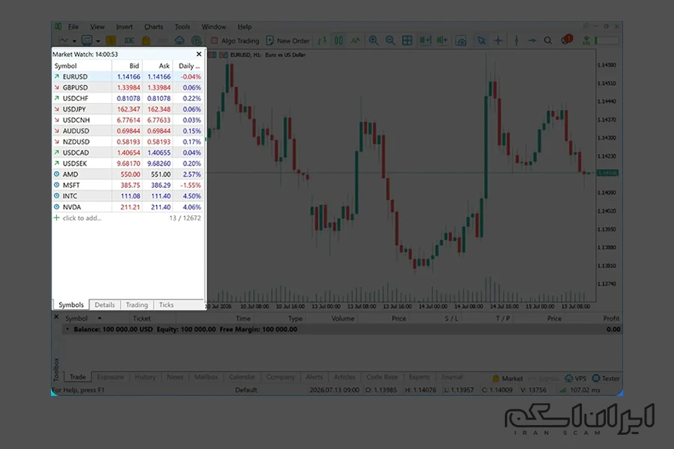The width and height of the screenshot is (674, 449).
Task: Select the NZDUSD symbol row
Action: tap(127, 141)
